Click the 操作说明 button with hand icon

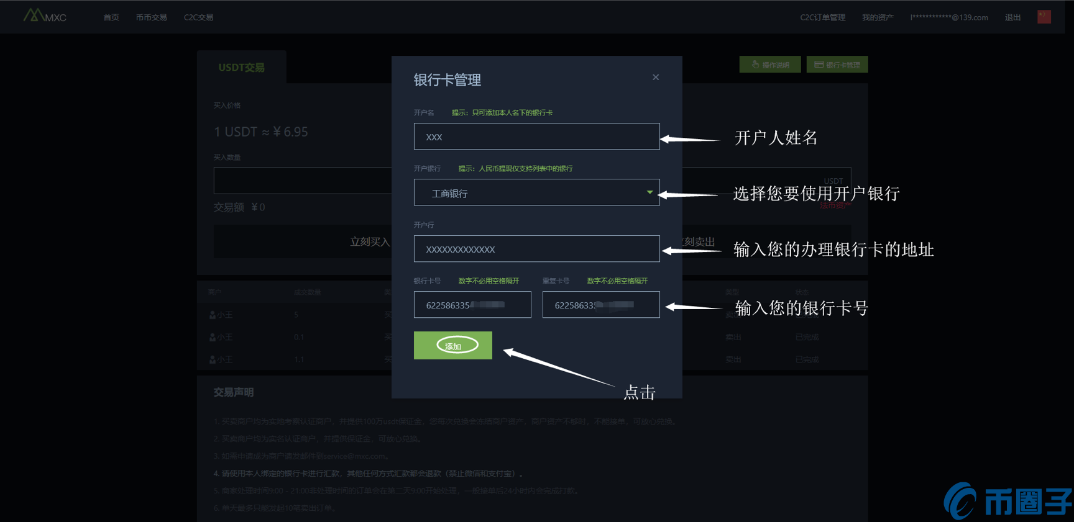tap(769, 65)
